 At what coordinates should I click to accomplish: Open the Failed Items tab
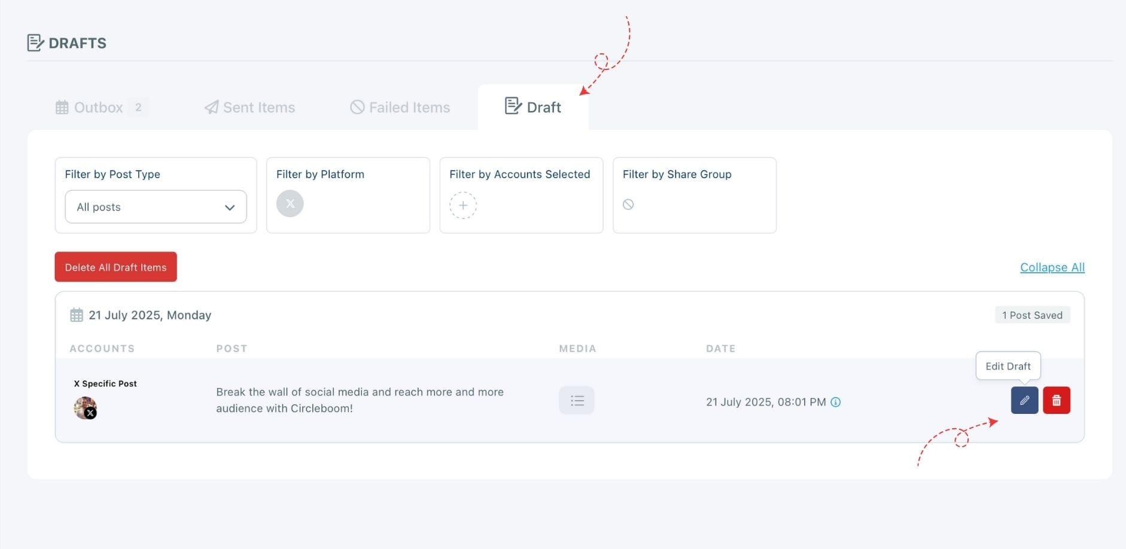(399, 107)
